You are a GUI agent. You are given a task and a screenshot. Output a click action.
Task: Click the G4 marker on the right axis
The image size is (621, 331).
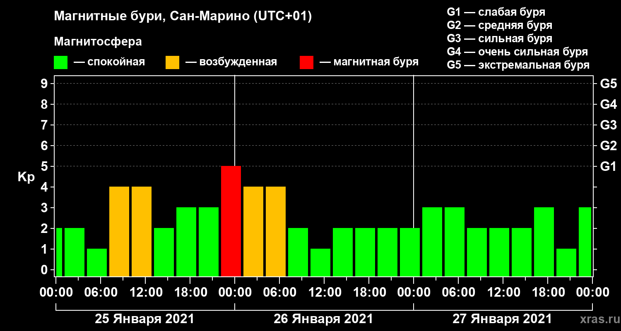(x=608, y=104)
